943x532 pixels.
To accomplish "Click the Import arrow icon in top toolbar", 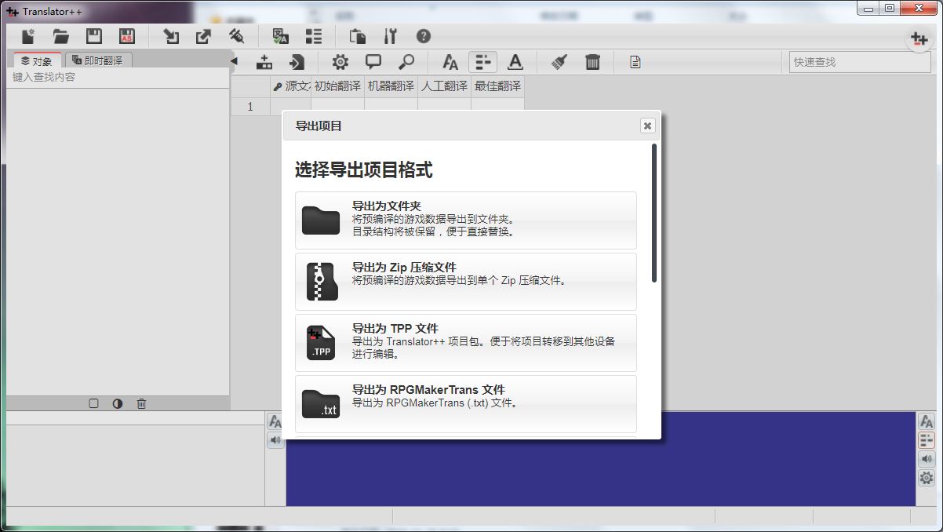I will point(170,36).
